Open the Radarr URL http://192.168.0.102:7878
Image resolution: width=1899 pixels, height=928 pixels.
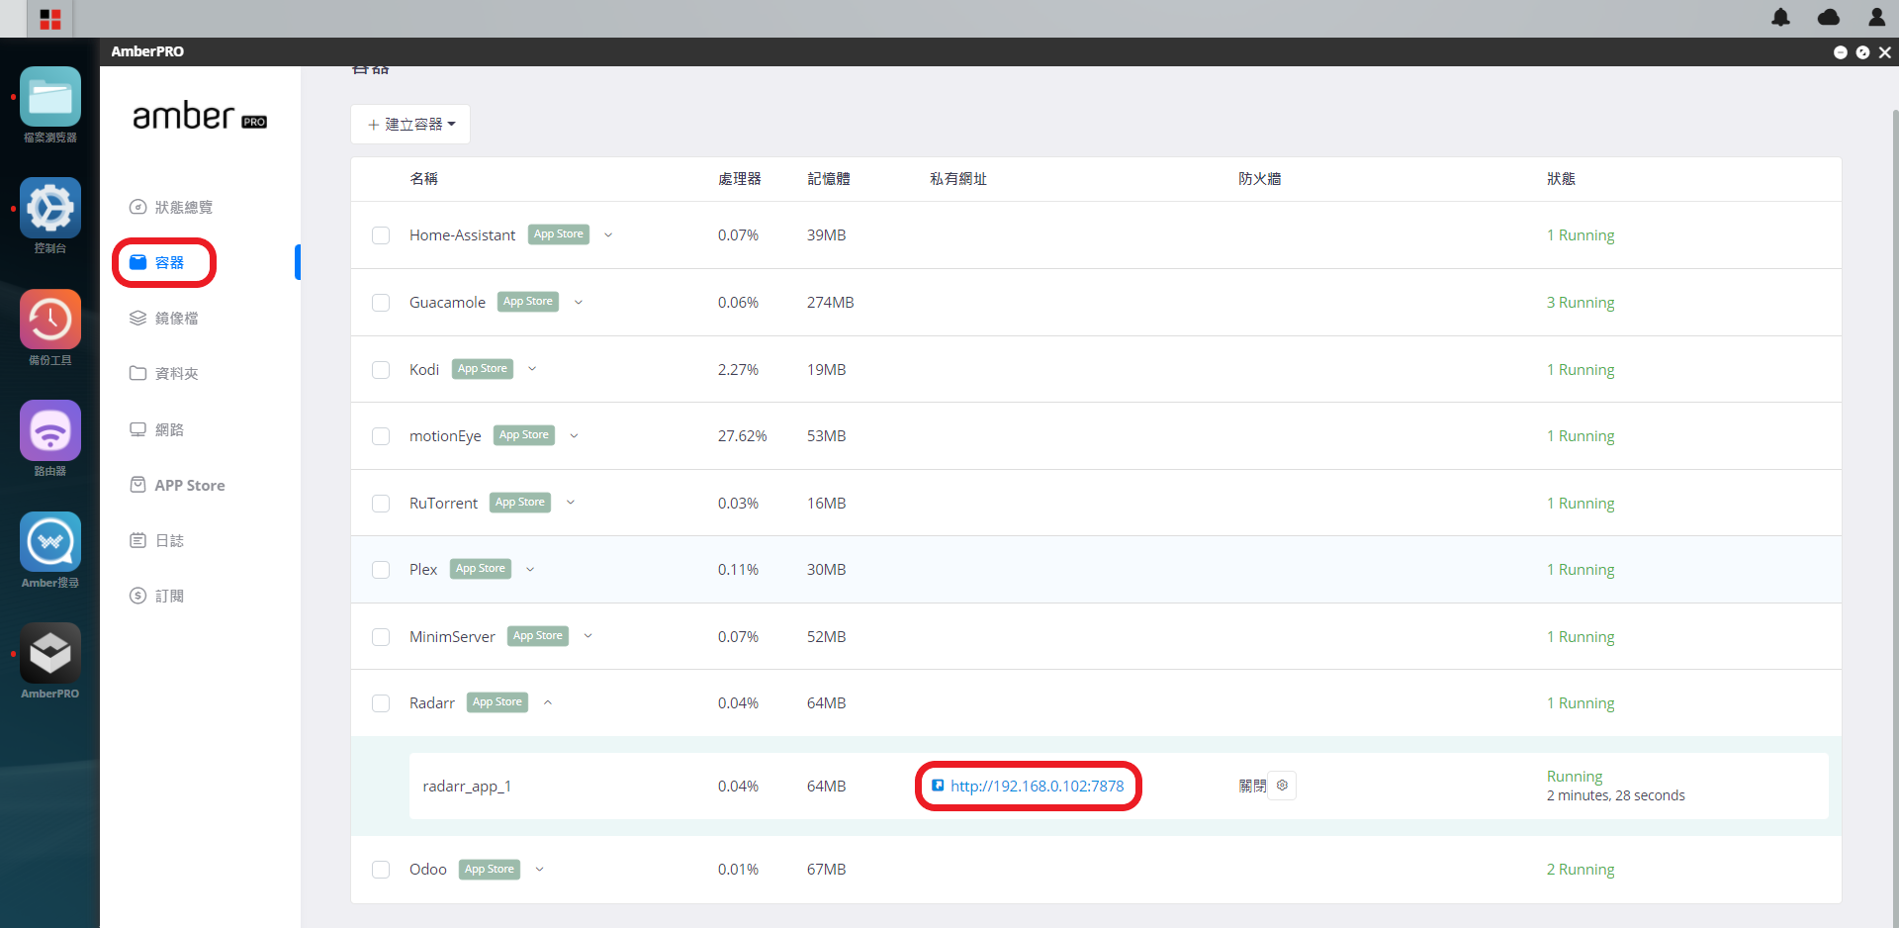pos(1037,787)
